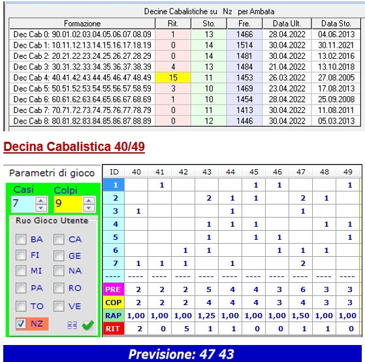365x362 pixels.
Task: Click the Previsione: 47 43 banner
Action: (182, 354)
